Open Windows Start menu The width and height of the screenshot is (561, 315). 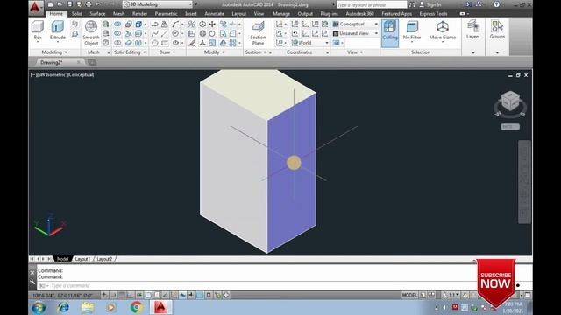click(x=39, y=307)
